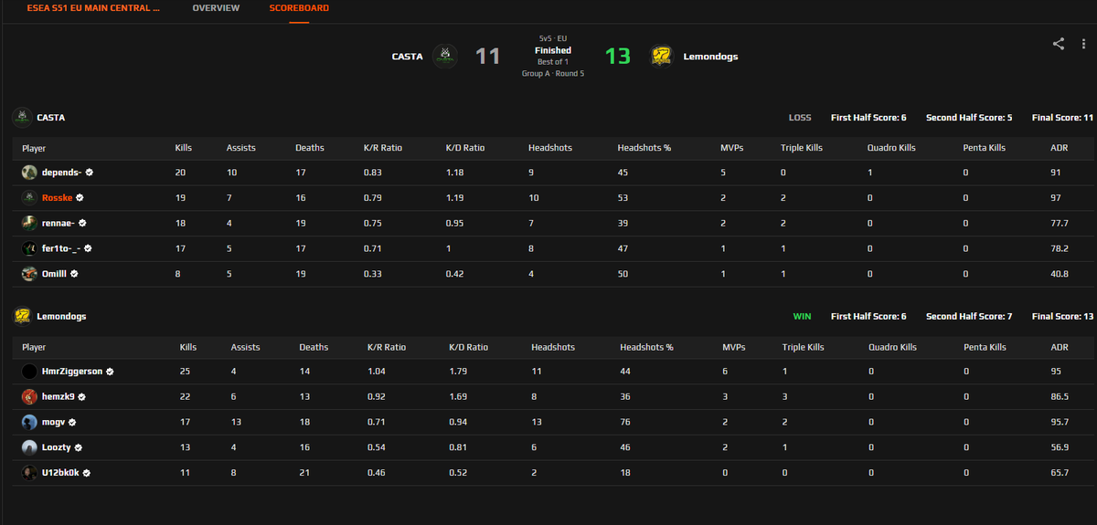Image resolution: width=1097 pixels, height=525 pixels.
Task: Click the MVPs header in Lemondogs table
Action: pos(734,347)
